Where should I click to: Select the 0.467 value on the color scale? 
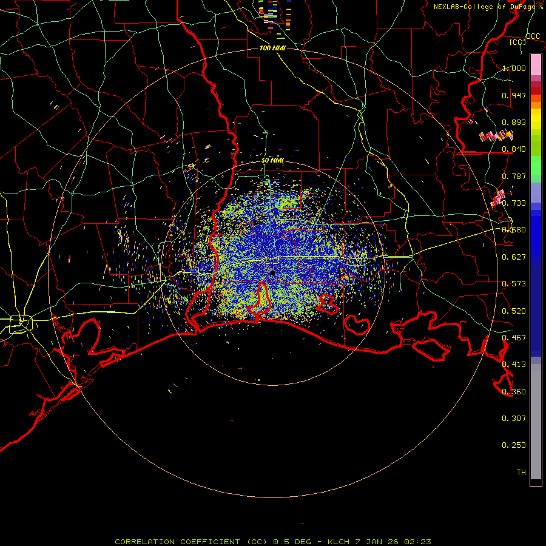click(514, 338)
